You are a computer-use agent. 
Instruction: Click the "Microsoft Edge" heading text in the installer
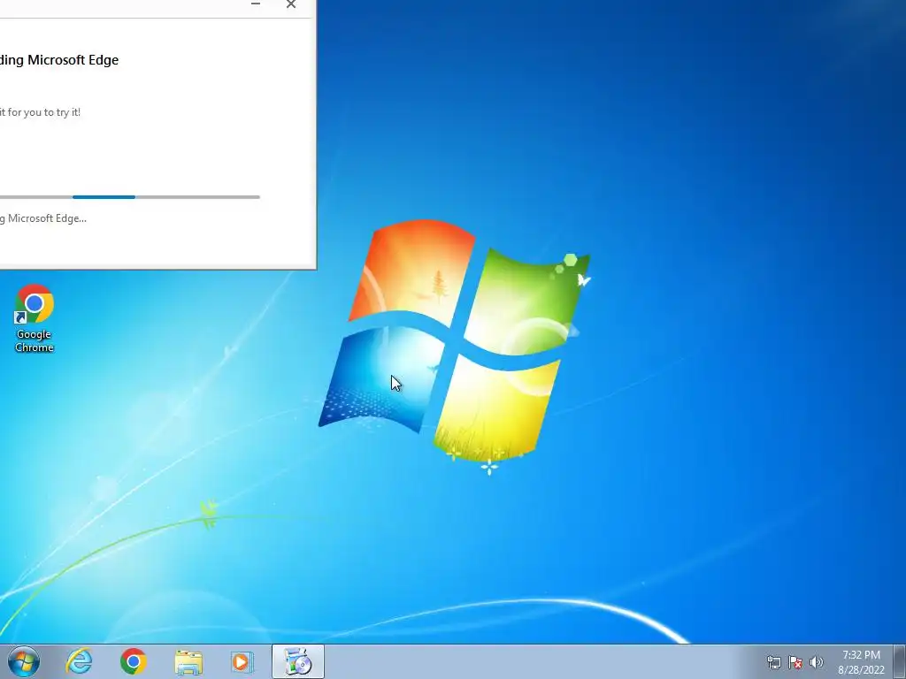(73, 60)
